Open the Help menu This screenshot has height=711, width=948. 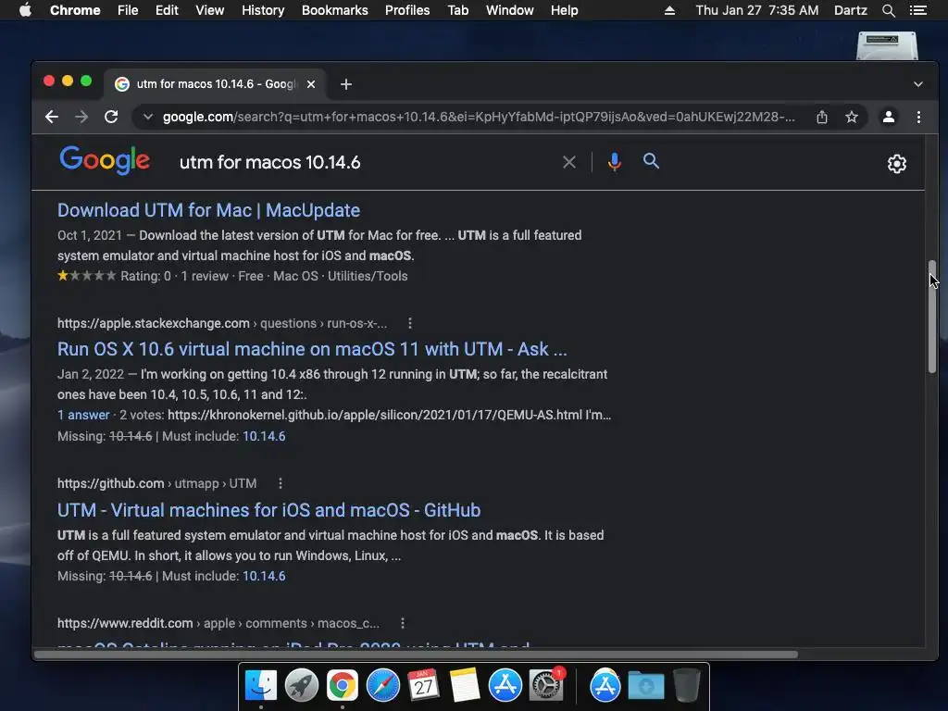pyautogui.click(x=564, y=10)
